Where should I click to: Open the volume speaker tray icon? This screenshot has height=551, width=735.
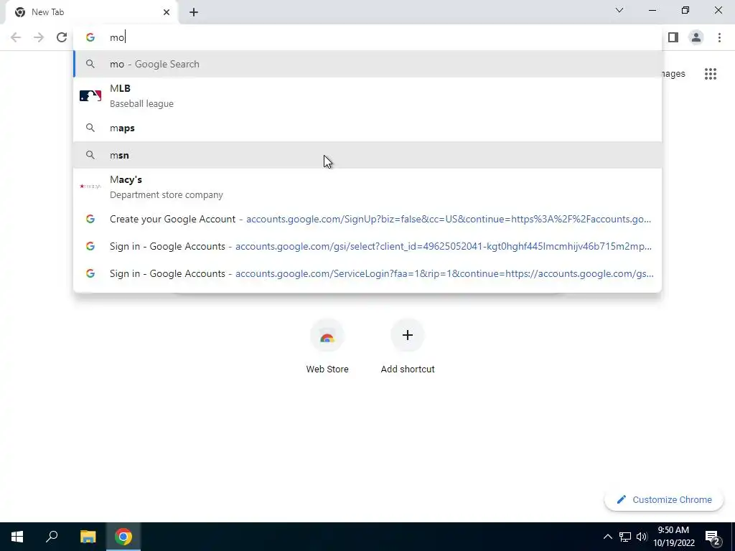pos(642,537)
